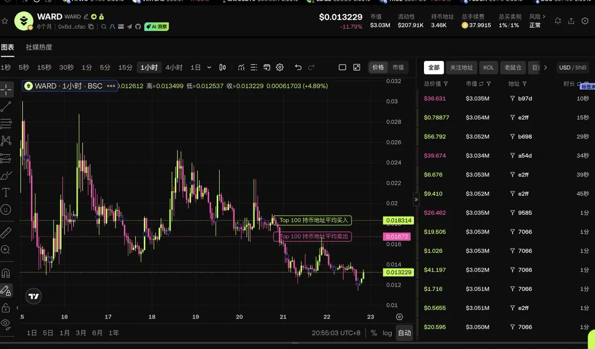
Task: Copy the 0x6d...cfac contract address
Action: coord(91,27)
